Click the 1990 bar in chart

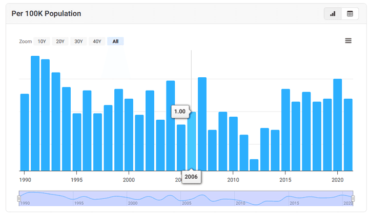point(25,132)
